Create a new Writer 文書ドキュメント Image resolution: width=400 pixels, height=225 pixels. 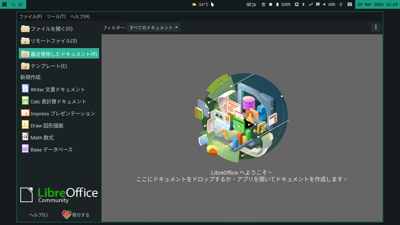pos(59,89)
